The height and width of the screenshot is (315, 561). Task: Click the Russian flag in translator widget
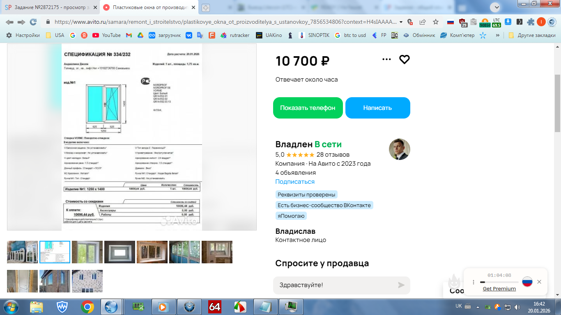(527, 282)
